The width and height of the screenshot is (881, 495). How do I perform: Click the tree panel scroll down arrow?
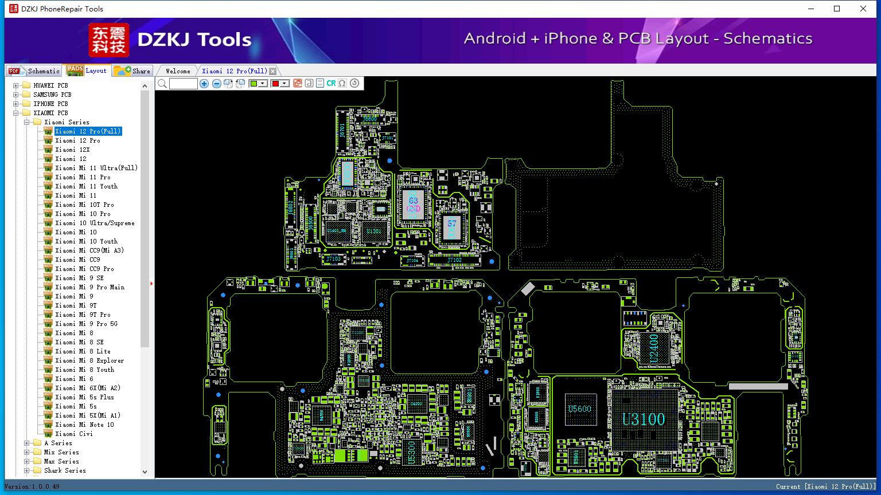click(x=145, y=472)
